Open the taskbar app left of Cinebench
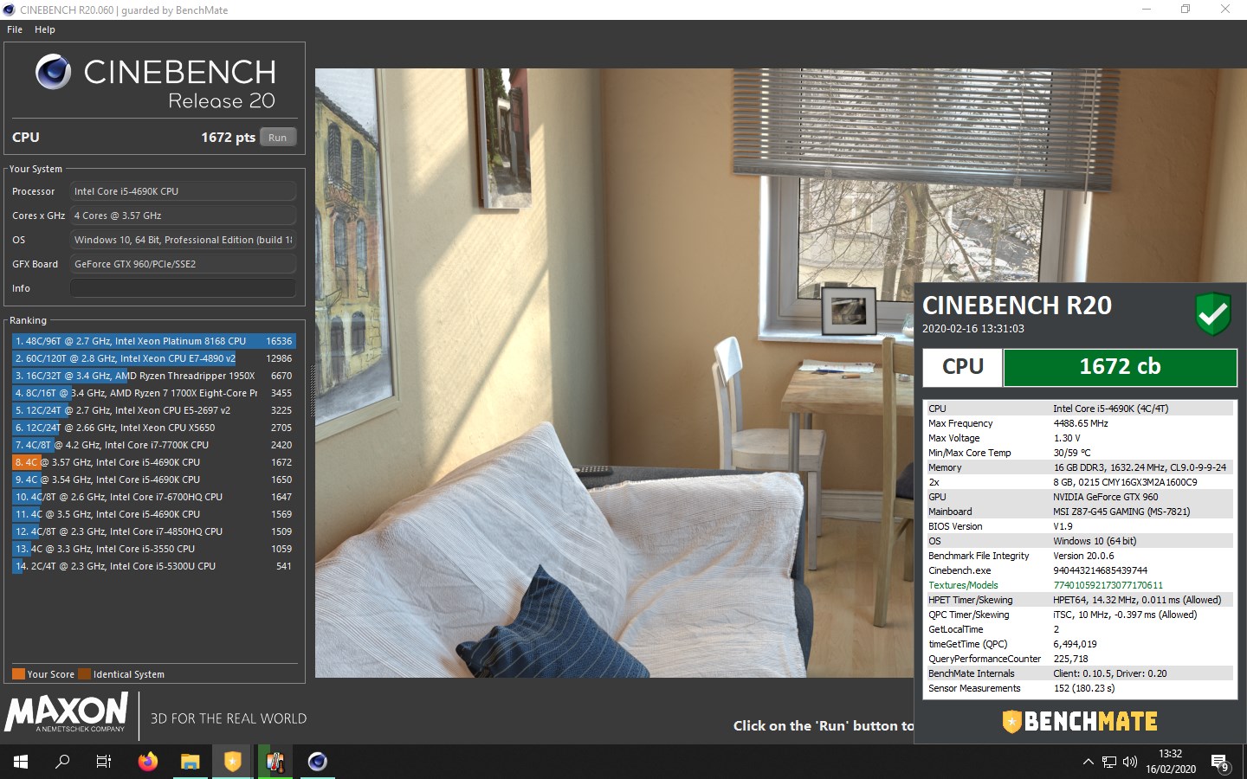Viewport: 1247px width, 779px height. (x=275, y=762)
